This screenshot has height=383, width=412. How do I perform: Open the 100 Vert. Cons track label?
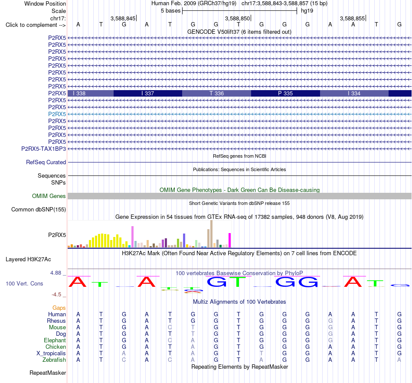(24, 283)
